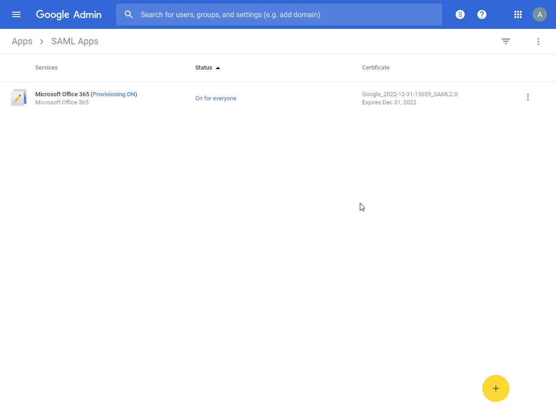The image size is (556, 420).
Task: Open the Google apps grid launcher
Action: pyautogui.click(x=518, y=14)
